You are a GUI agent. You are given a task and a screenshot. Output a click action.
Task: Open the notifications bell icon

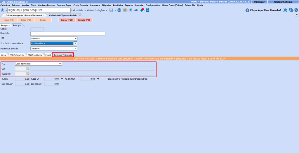142,10
